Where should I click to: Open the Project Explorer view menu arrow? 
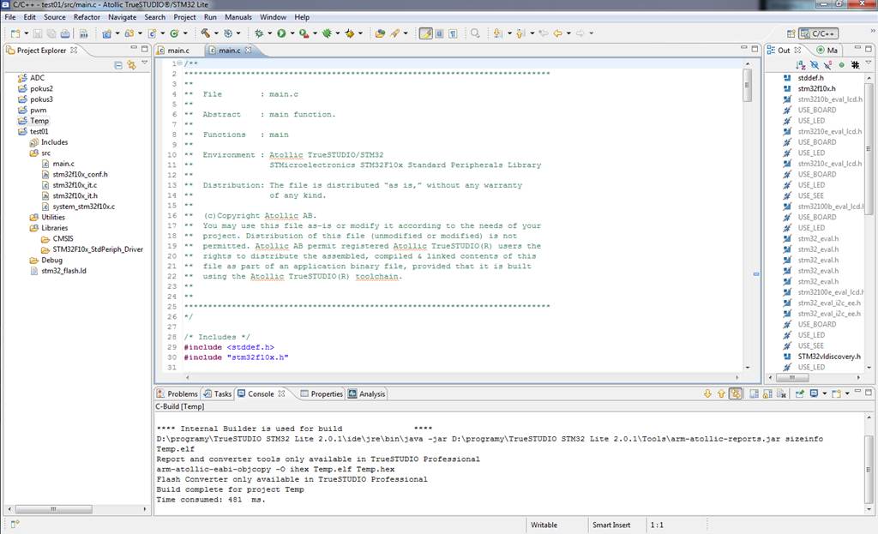pyautogui.click(x=144, y=63)
